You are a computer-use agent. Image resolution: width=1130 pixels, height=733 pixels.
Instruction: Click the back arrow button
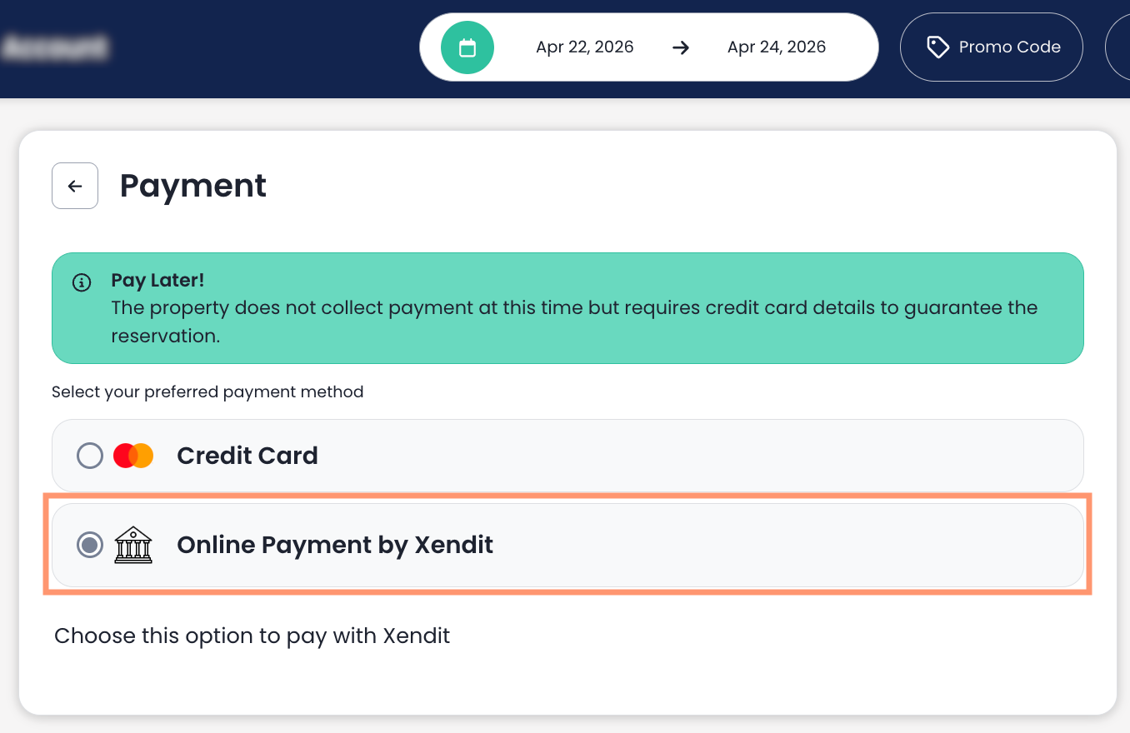click(75, 186)
